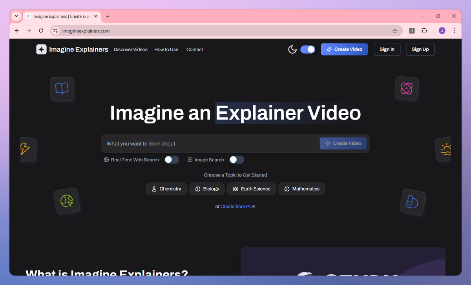
Task: Select the Chemistry topic chip
Action: (x=166, y=189)
